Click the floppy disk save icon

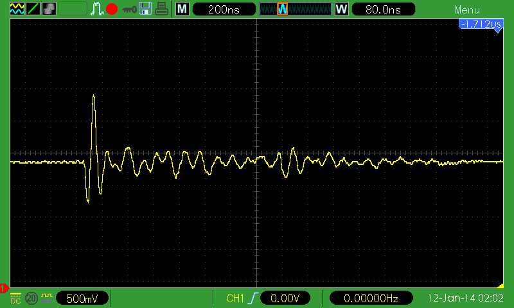[x=145, y=9]
